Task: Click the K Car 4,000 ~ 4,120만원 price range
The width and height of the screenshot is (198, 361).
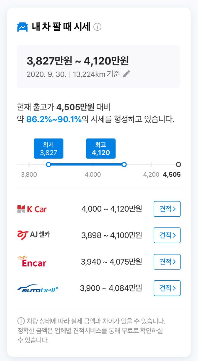Action: point(112,209)
